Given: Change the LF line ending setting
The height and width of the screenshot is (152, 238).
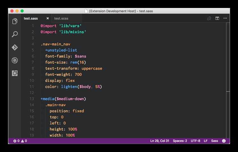Looking at the screenshot, I should 206,141.
